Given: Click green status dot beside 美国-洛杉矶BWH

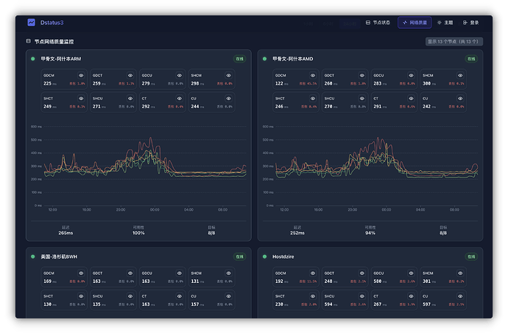Looking at the screenshot, I should pyautogui.click(x=32, y=256).
